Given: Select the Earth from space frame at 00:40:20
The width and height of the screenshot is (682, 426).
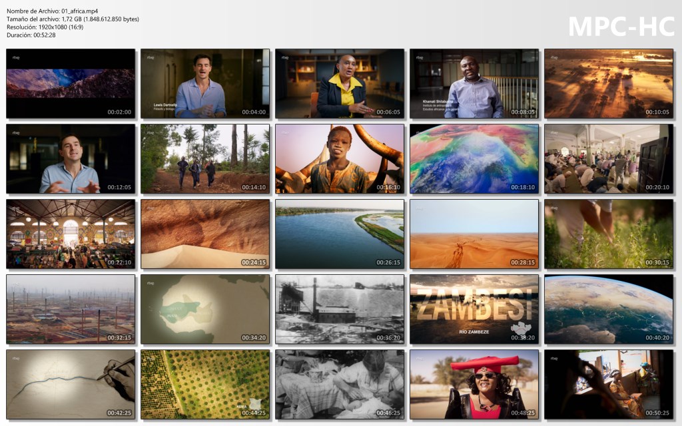Looking at the screenshot, I should pyautogui.click(x=609, y=309).
